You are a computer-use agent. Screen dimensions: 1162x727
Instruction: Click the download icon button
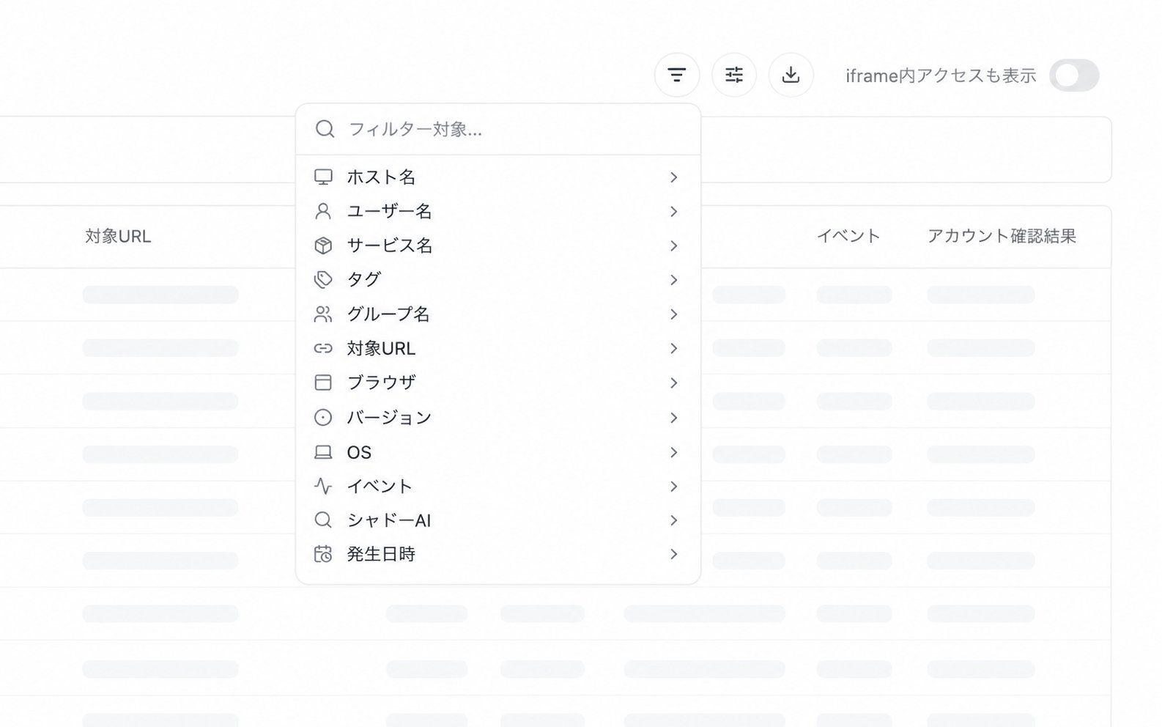[x=791, y=75]
